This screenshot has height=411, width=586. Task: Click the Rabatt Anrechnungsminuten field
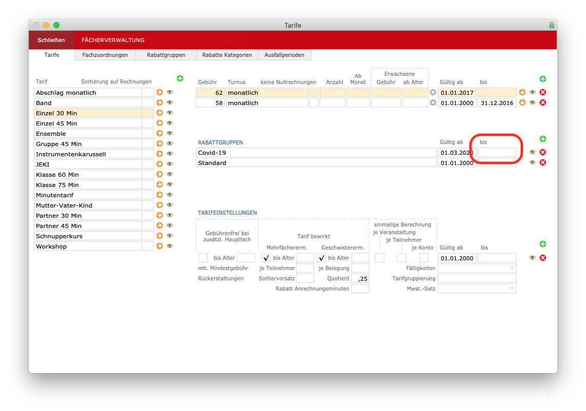[x=360, y=289]
